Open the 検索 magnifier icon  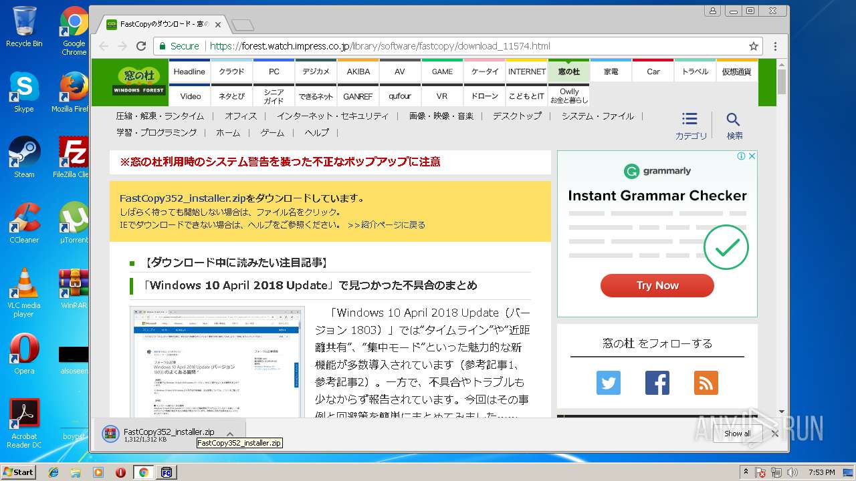coord(734,126)
